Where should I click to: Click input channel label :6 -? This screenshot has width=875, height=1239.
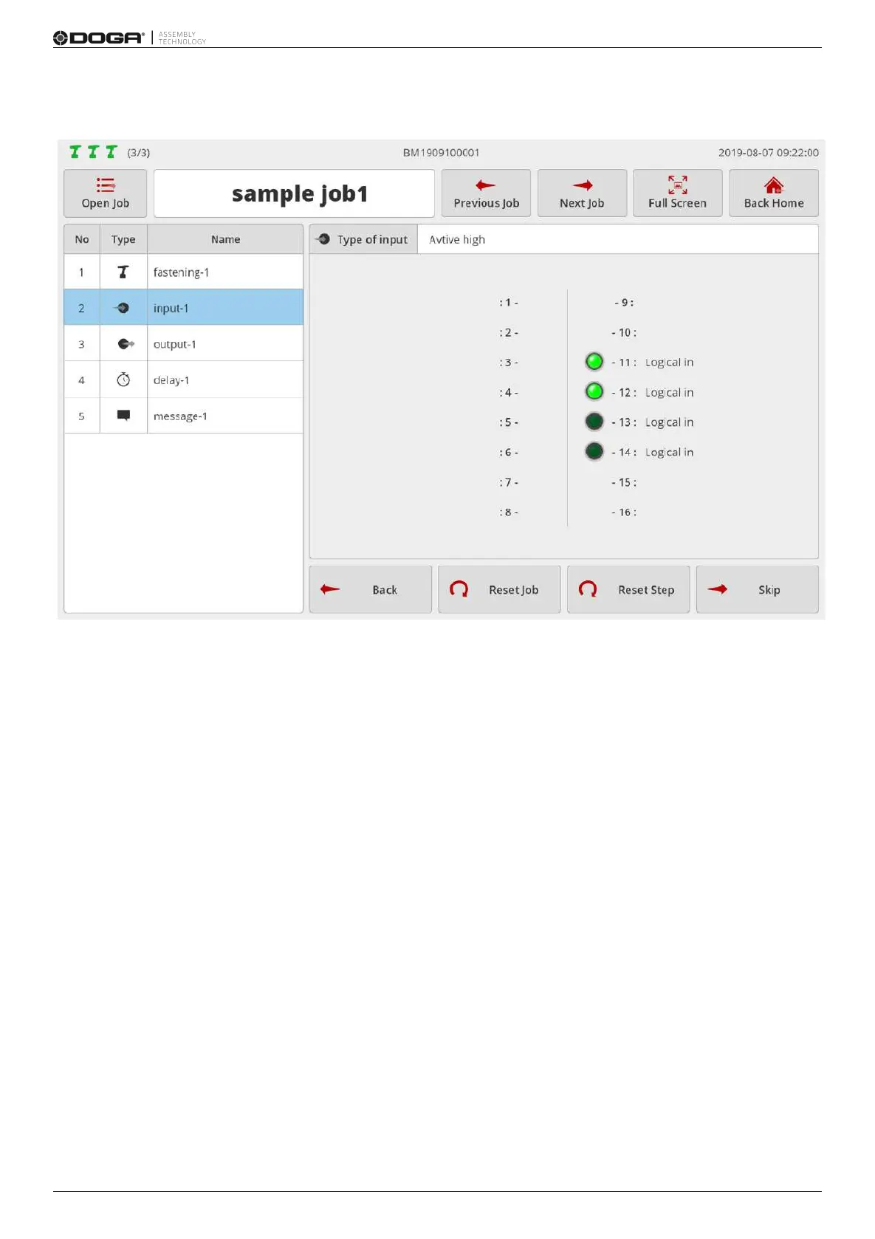click(x=509, y=453)
